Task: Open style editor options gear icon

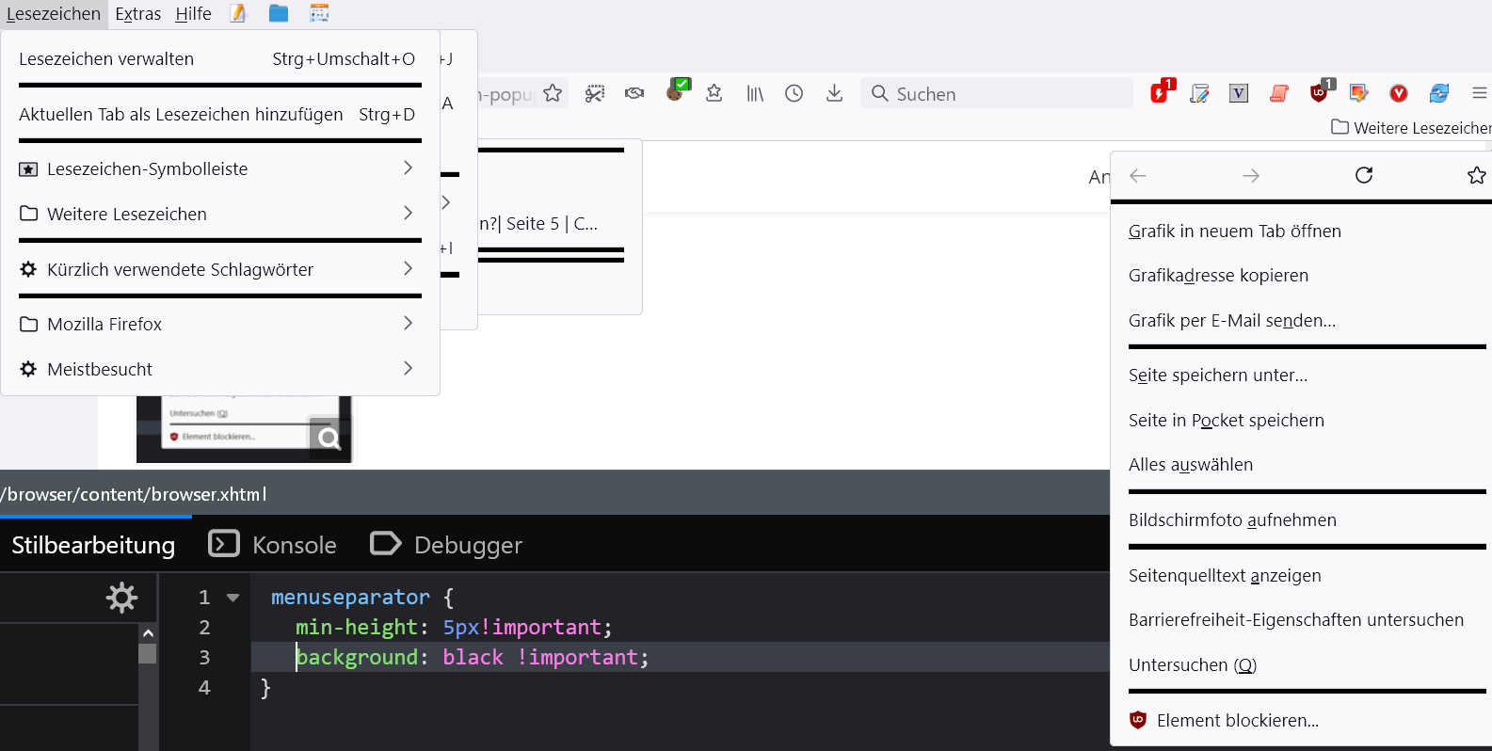Action: (121, 598)
